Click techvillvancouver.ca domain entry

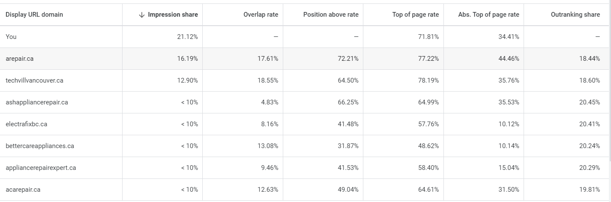point(34,80)
